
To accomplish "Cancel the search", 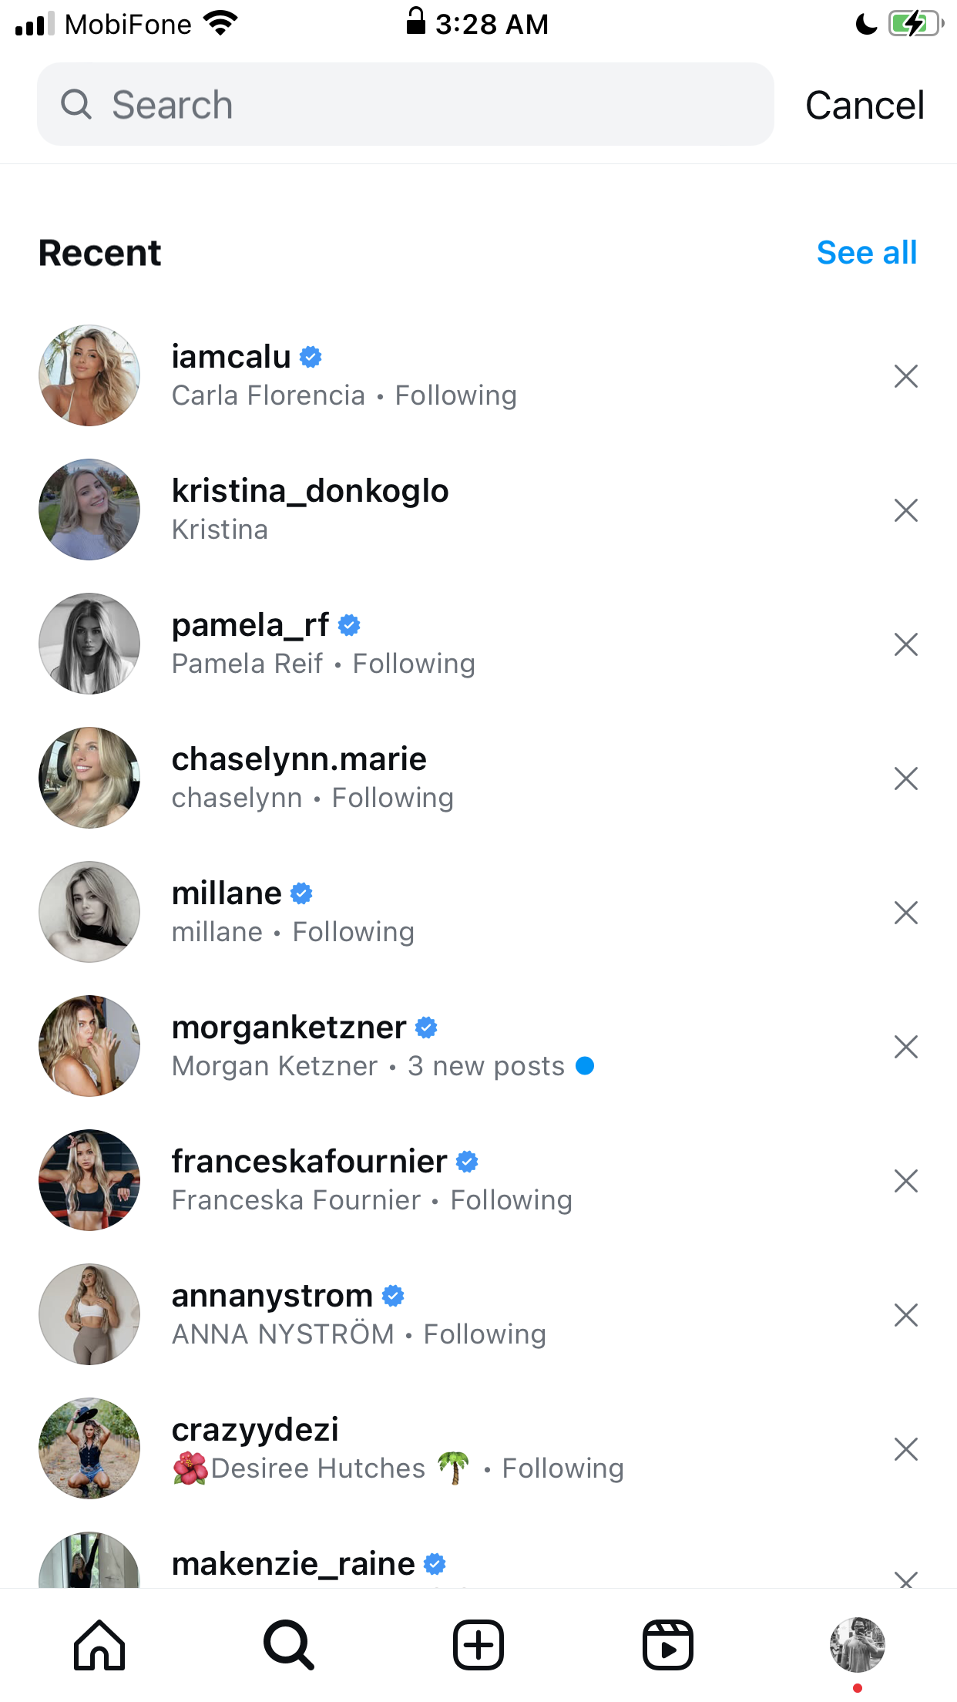I will pyautogui.click(x=865, y=105).
